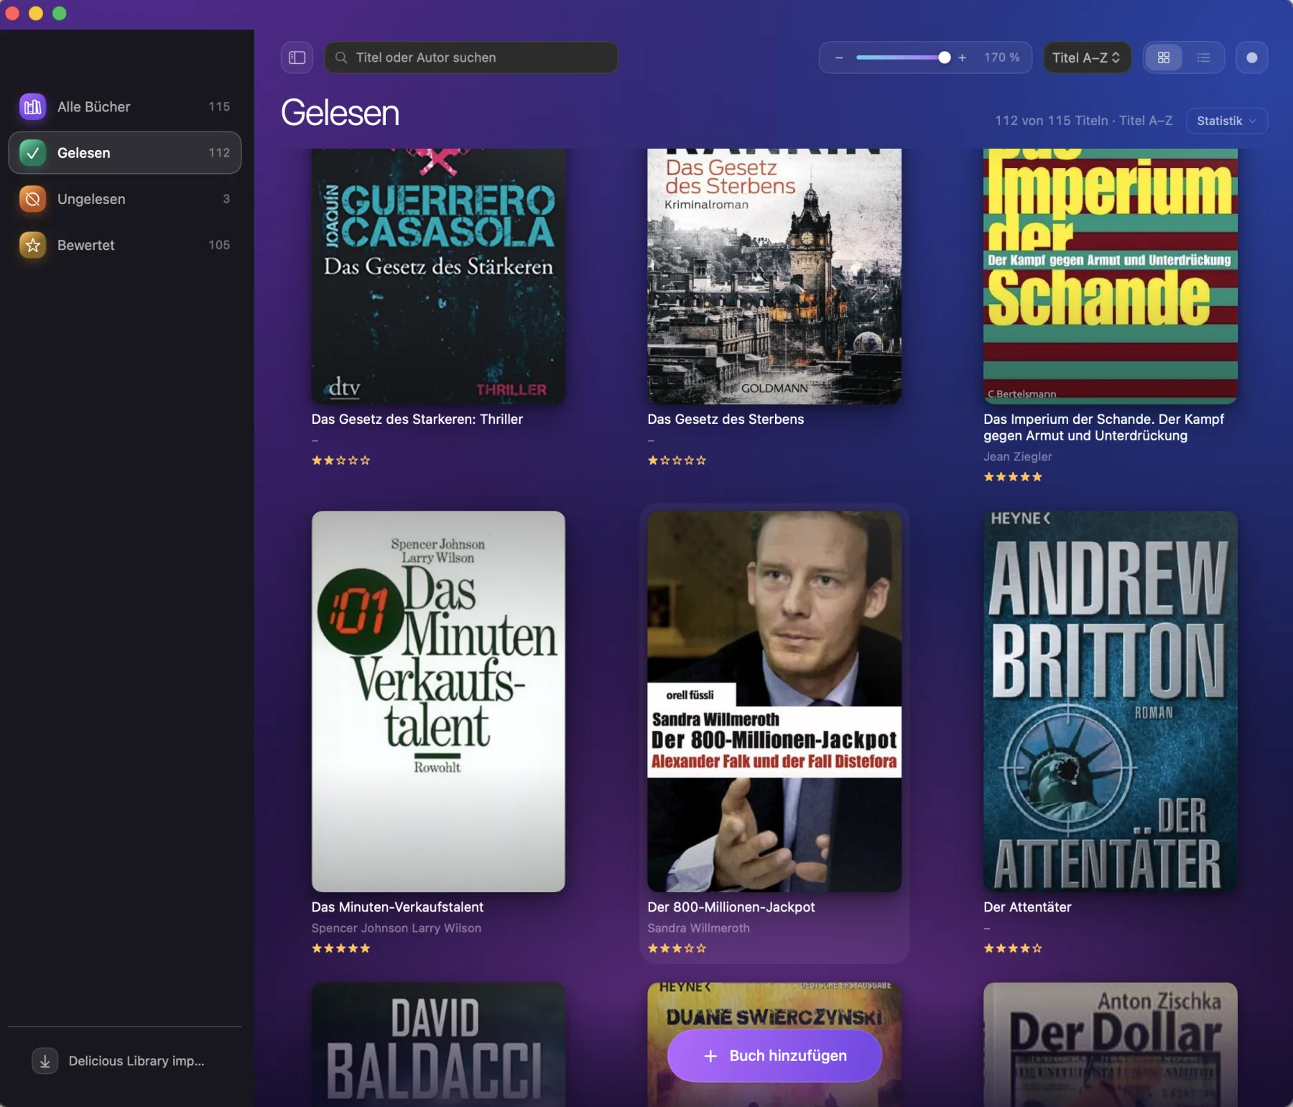The height and width of the screenshot is (1107, 1293).
Task: Open Der 800-Millionen-Jackpot cover
Action: (x=774, y=702)
